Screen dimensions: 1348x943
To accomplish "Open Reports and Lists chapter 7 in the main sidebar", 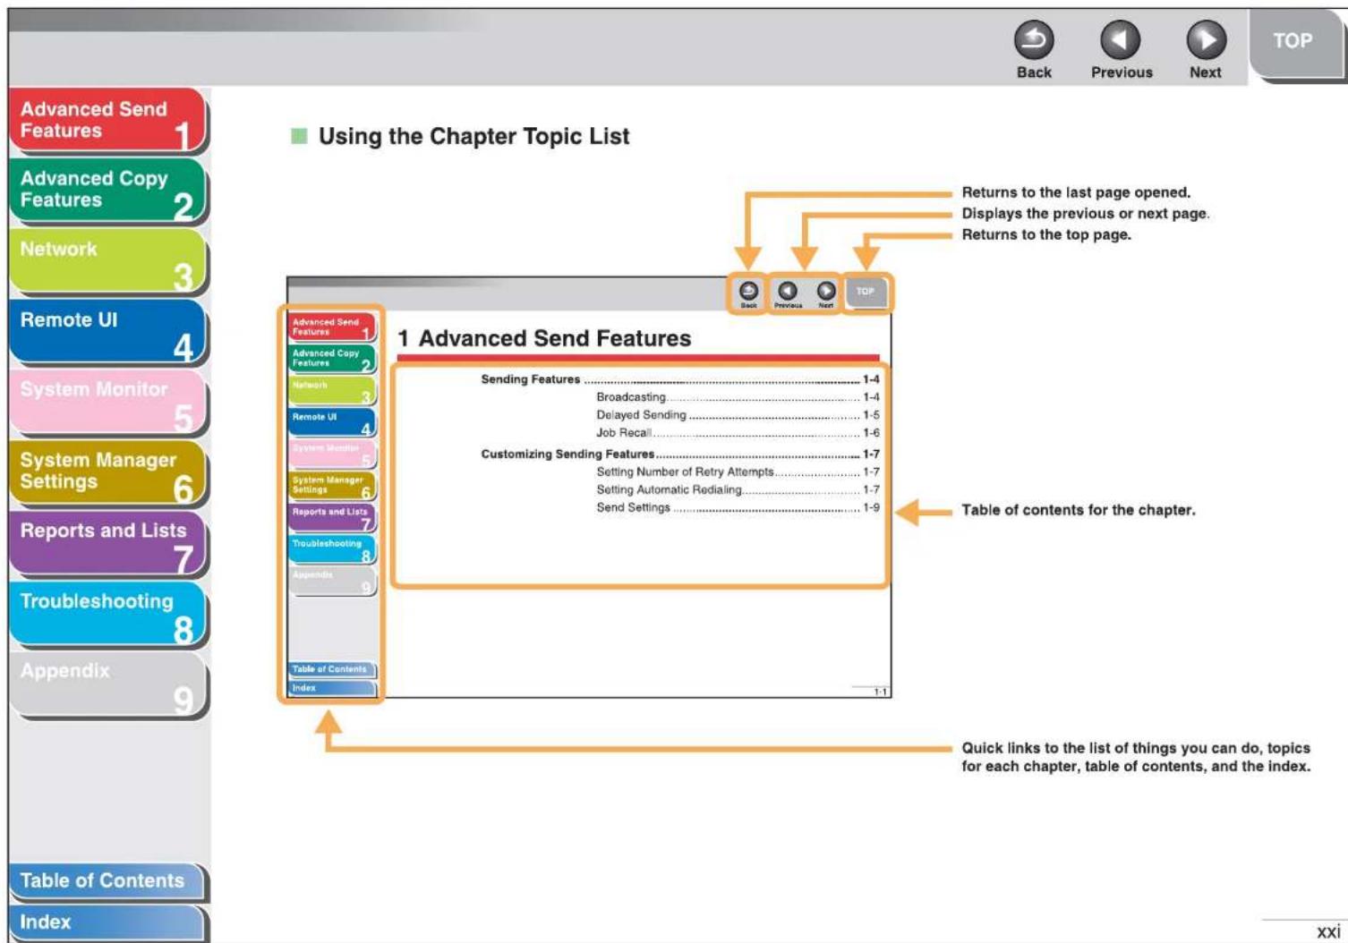I will tap(107, 544).
